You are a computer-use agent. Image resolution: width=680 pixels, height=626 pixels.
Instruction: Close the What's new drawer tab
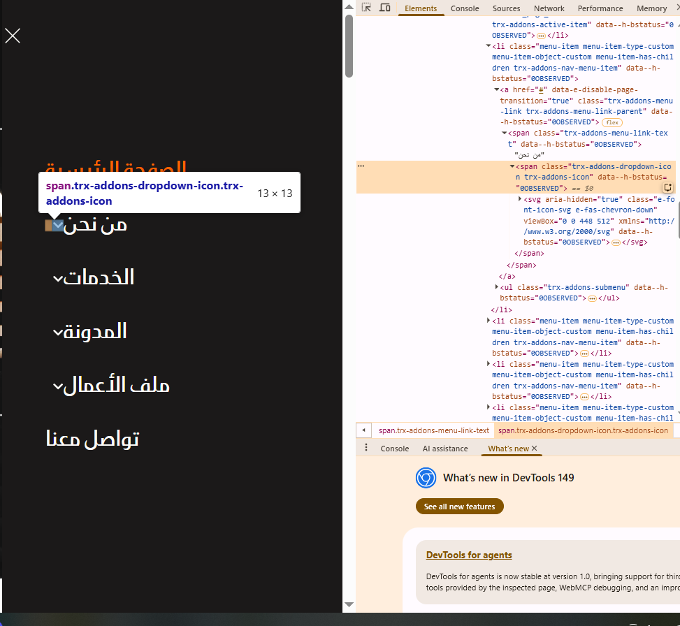tap(534, 449)
